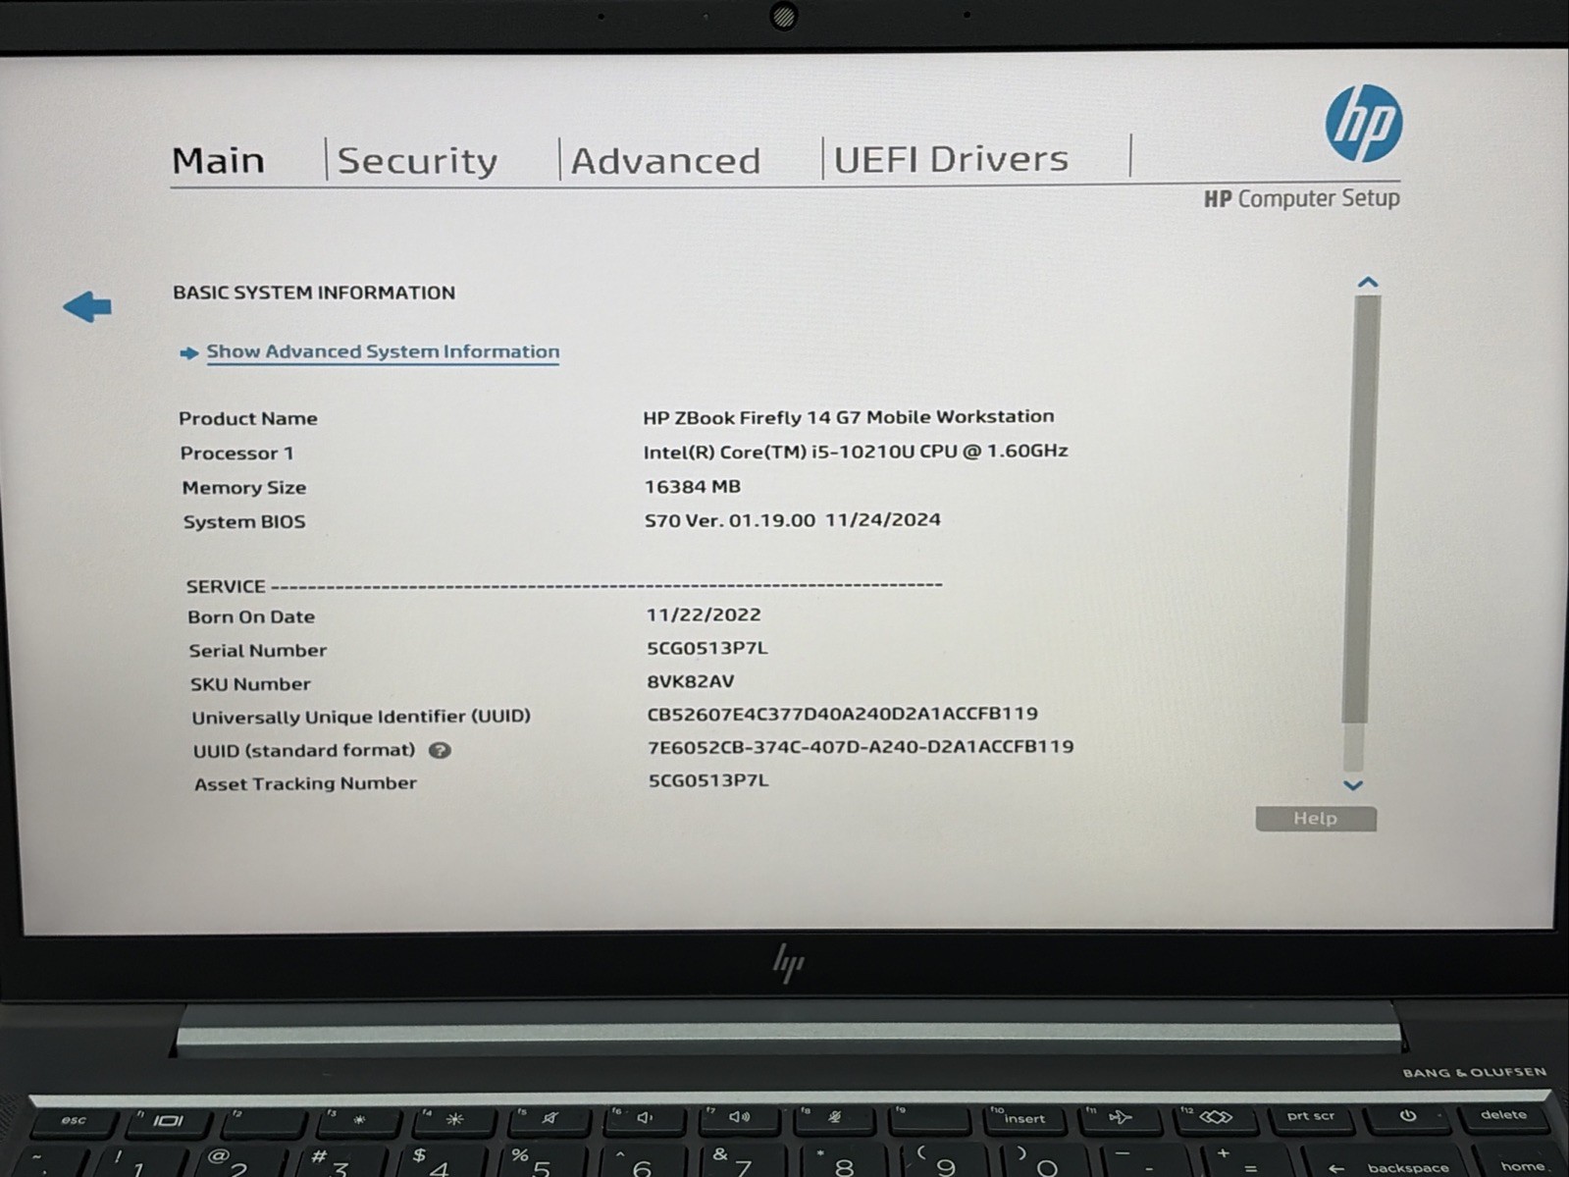Viewport: 1569px width, 1177px height.
Task: Click the Help button
Action: click(1315, 819)
